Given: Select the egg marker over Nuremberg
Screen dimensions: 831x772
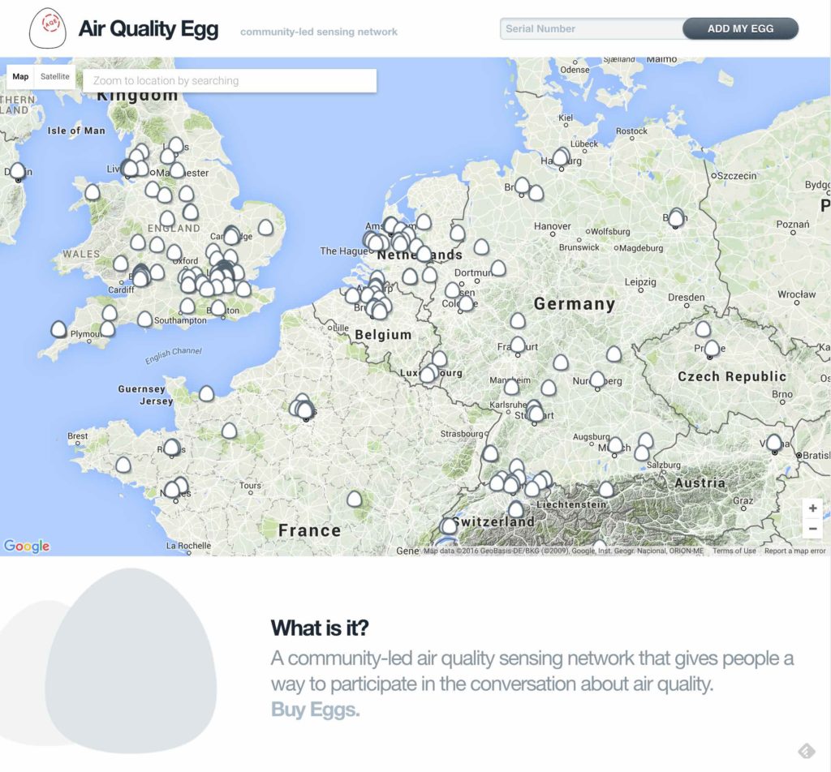Looking at the screenshot, I should point(597,380).
